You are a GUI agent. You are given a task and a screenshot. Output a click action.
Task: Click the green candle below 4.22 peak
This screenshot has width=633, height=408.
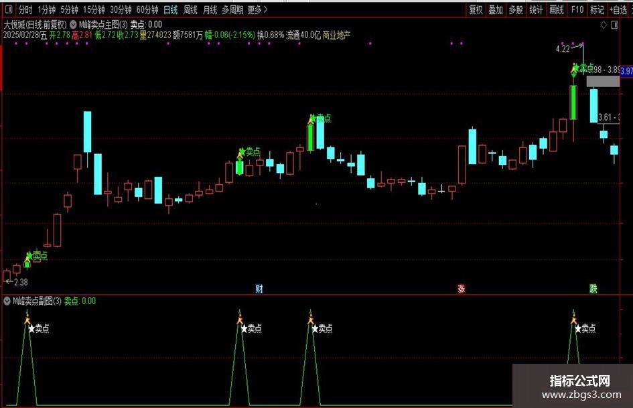point(573,103)
